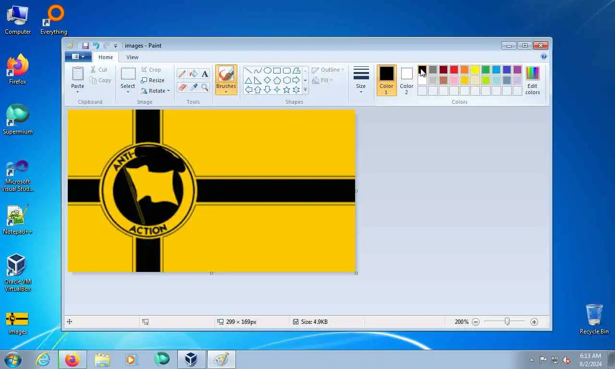
Task: Choose the Six-point star shape
Action: pyautogui.click(x=296, y=90)
